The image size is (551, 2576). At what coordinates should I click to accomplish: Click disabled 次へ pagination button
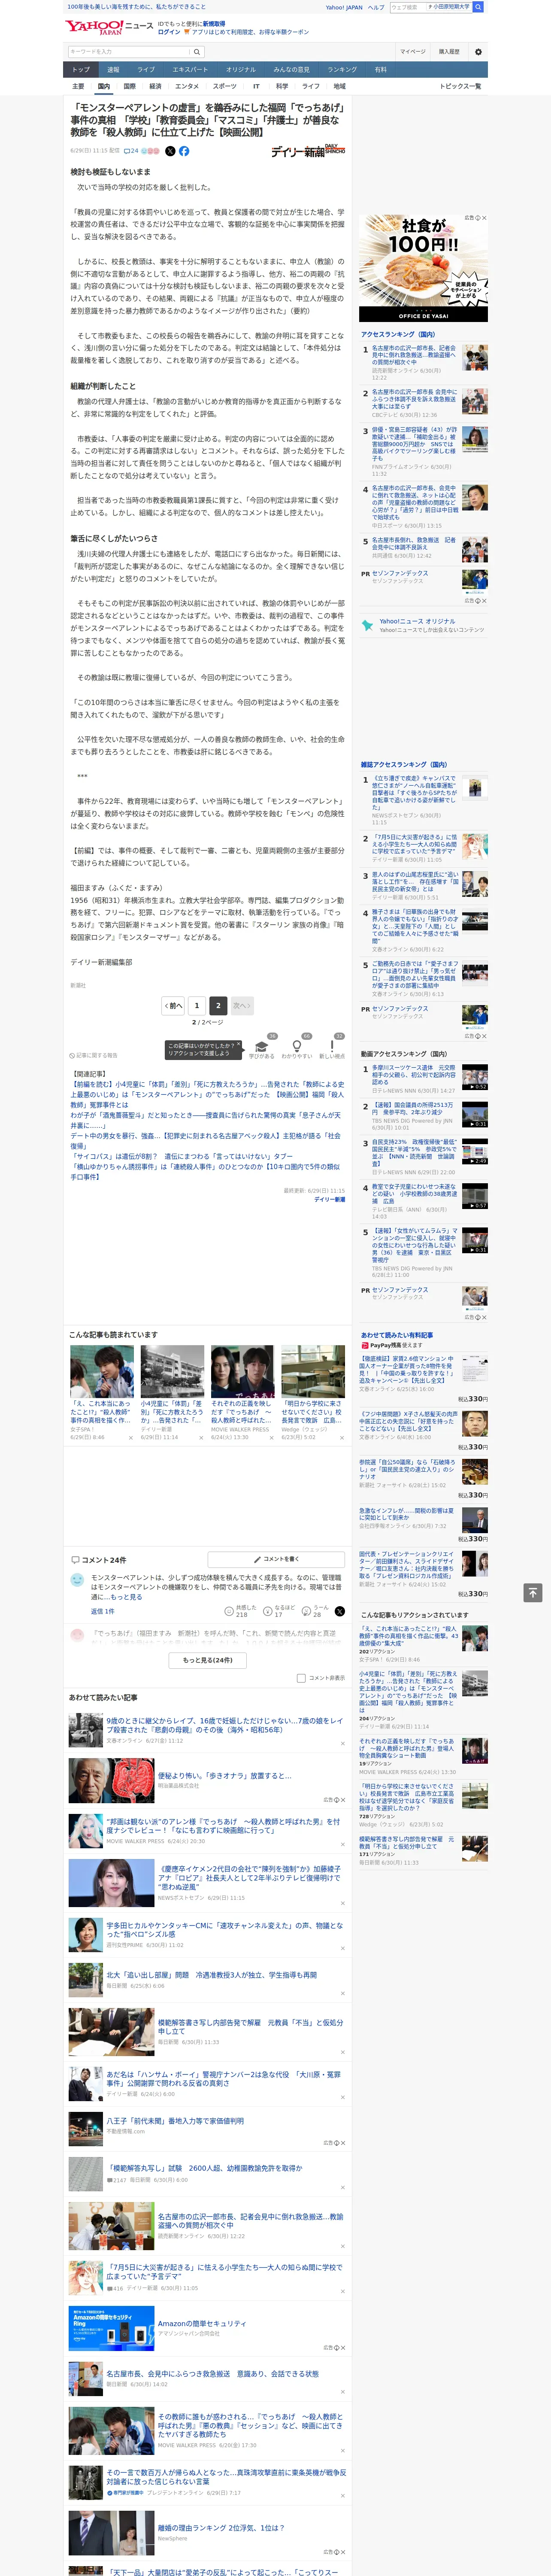[241, 1005]
